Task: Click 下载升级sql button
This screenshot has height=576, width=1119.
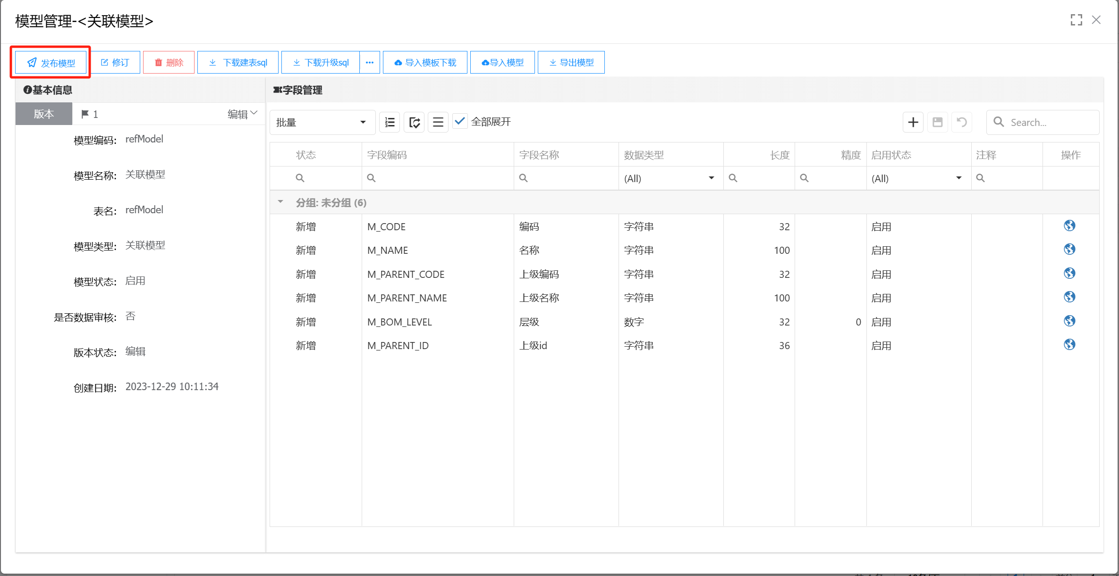Action: click(x=321, y=63)
